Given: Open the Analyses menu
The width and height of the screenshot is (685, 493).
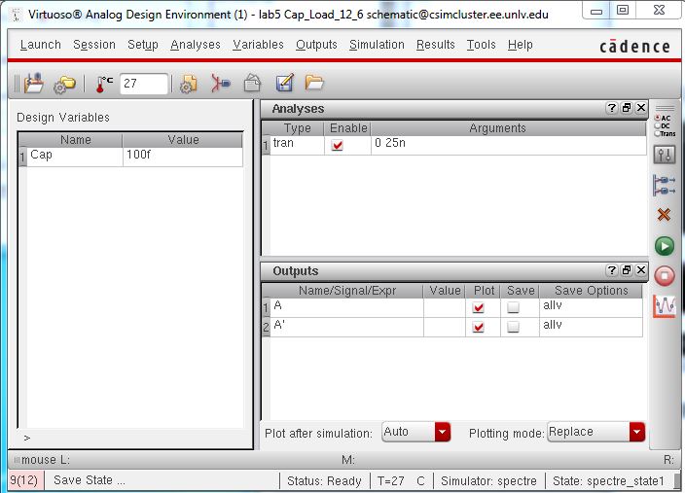Looking at the screenshot, I should point(196,45).
